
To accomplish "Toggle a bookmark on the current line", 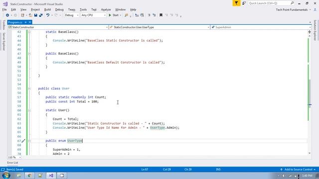I will coord(161,15).
